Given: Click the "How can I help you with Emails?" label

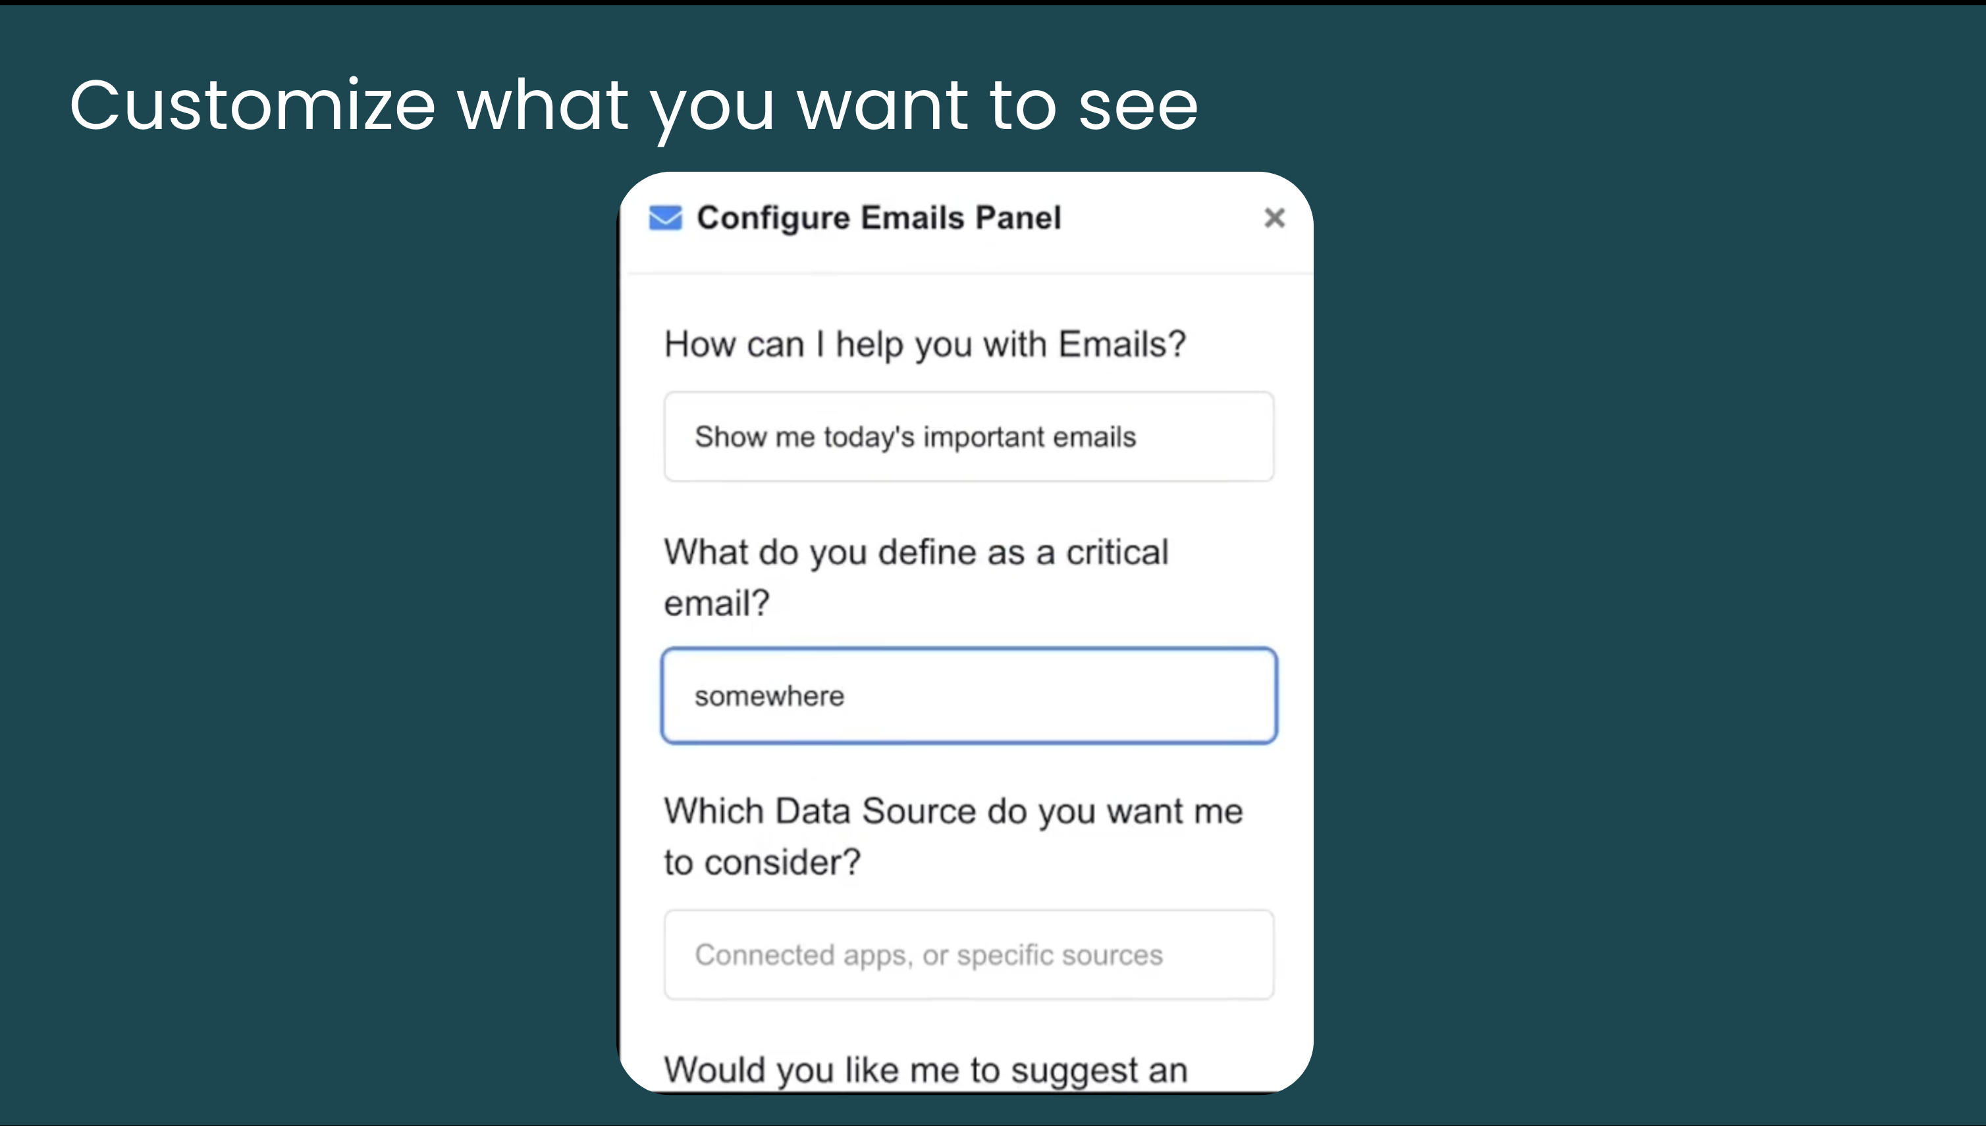Looking at the screenshot, I should 925,345.
